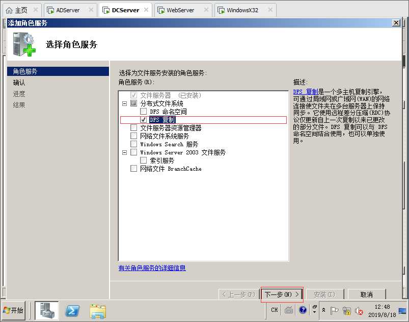Close the DCServer tab

click(x=146, y=10)
